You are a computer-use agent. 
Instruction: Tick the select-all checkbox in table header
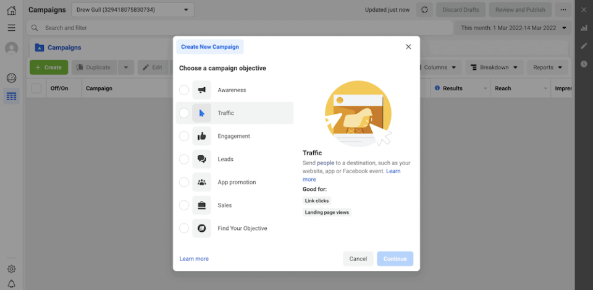[x=36, y=88]
